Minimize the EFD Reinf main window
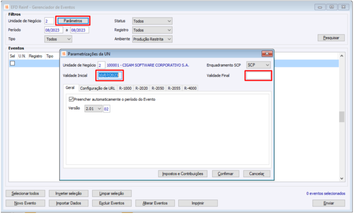The height and width of the screenshot is (214, 354). click(x=320, y=7)
